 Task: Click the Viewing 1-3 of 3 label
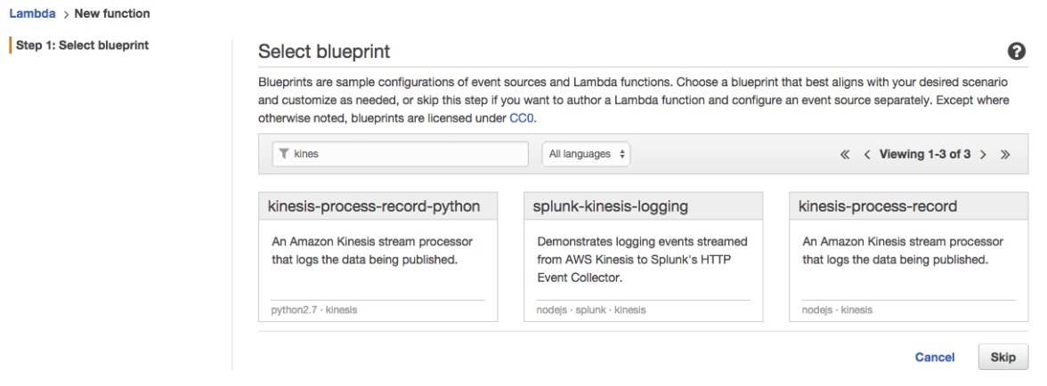[926, 154]
